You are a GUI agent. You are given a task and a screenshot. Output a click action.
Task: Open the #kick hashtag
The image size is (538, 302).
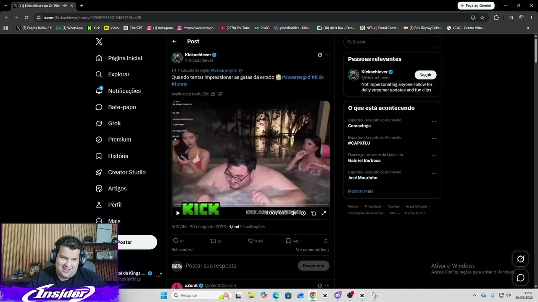coord(318,77)
